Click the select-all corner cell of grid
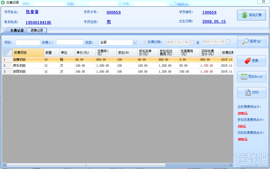The image size is (270, 169). click(7, 53)
